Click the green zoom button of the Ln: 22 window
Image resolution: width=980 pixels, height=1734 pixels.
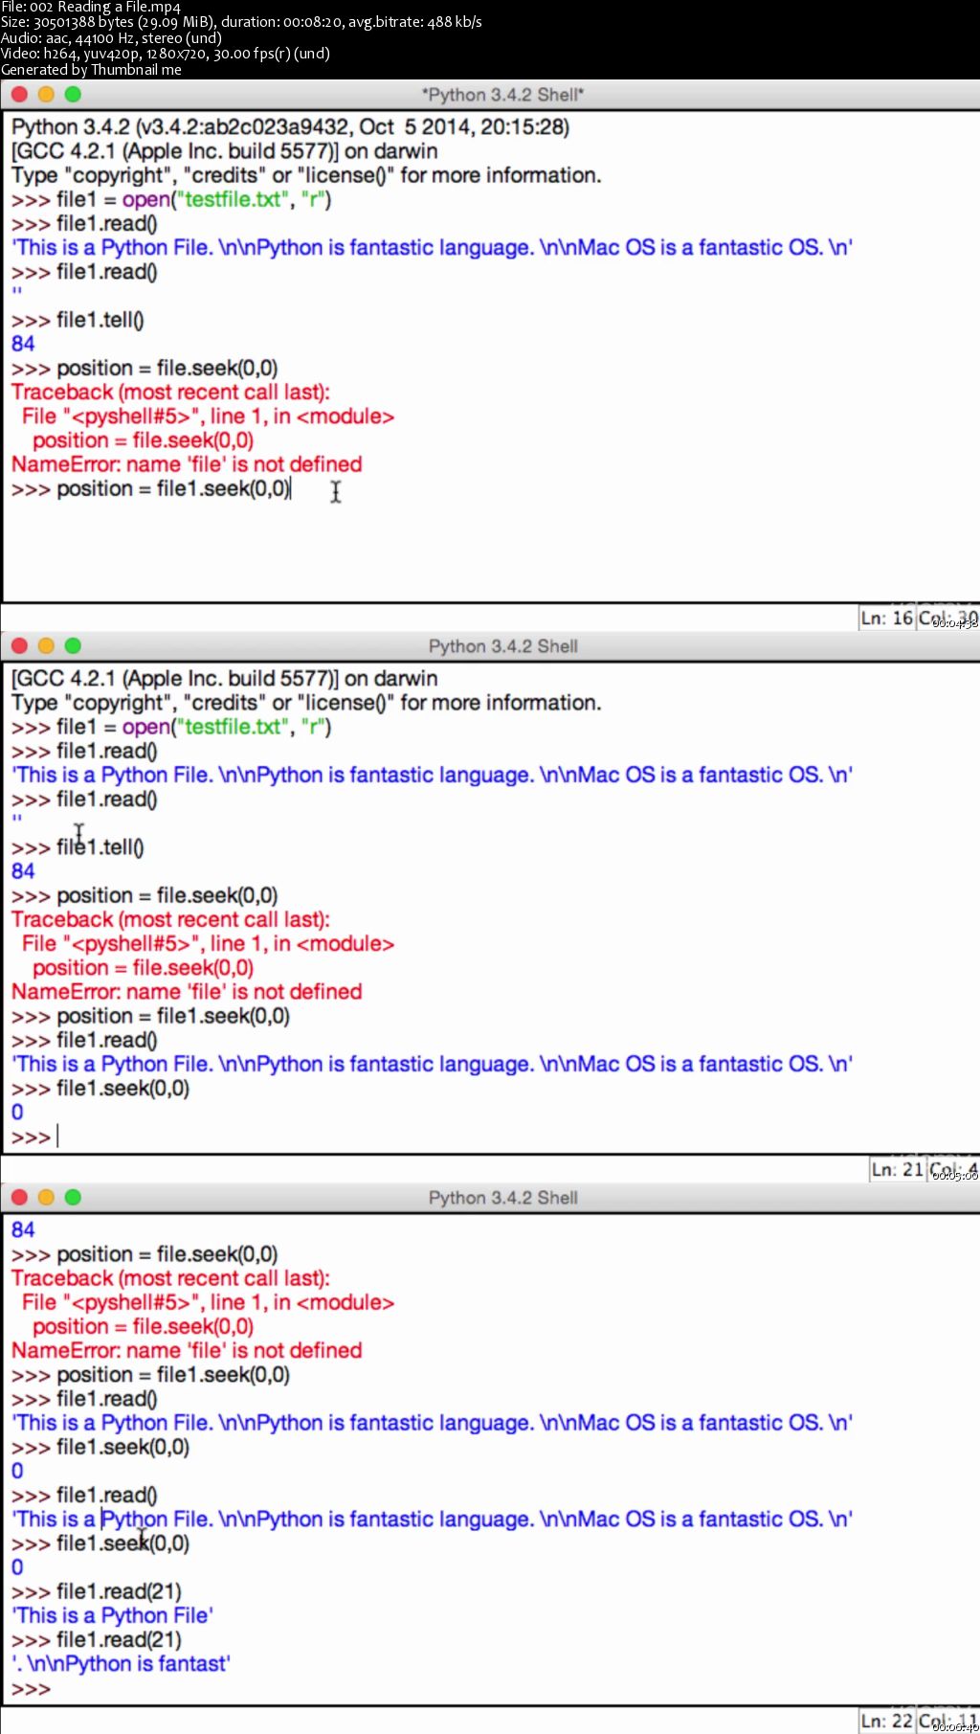(x=73, y=1197)
